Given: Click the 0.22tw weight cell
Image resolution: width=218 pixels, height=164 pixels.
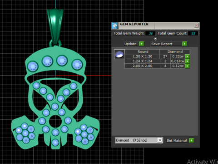Looking at the screenshot, I should tap(178, 56).
